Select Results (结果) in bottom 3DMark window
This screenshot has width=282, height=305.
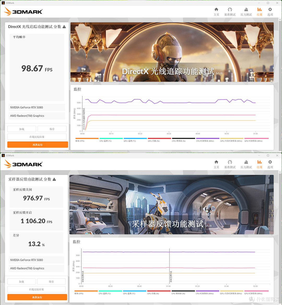click(260, 164)
